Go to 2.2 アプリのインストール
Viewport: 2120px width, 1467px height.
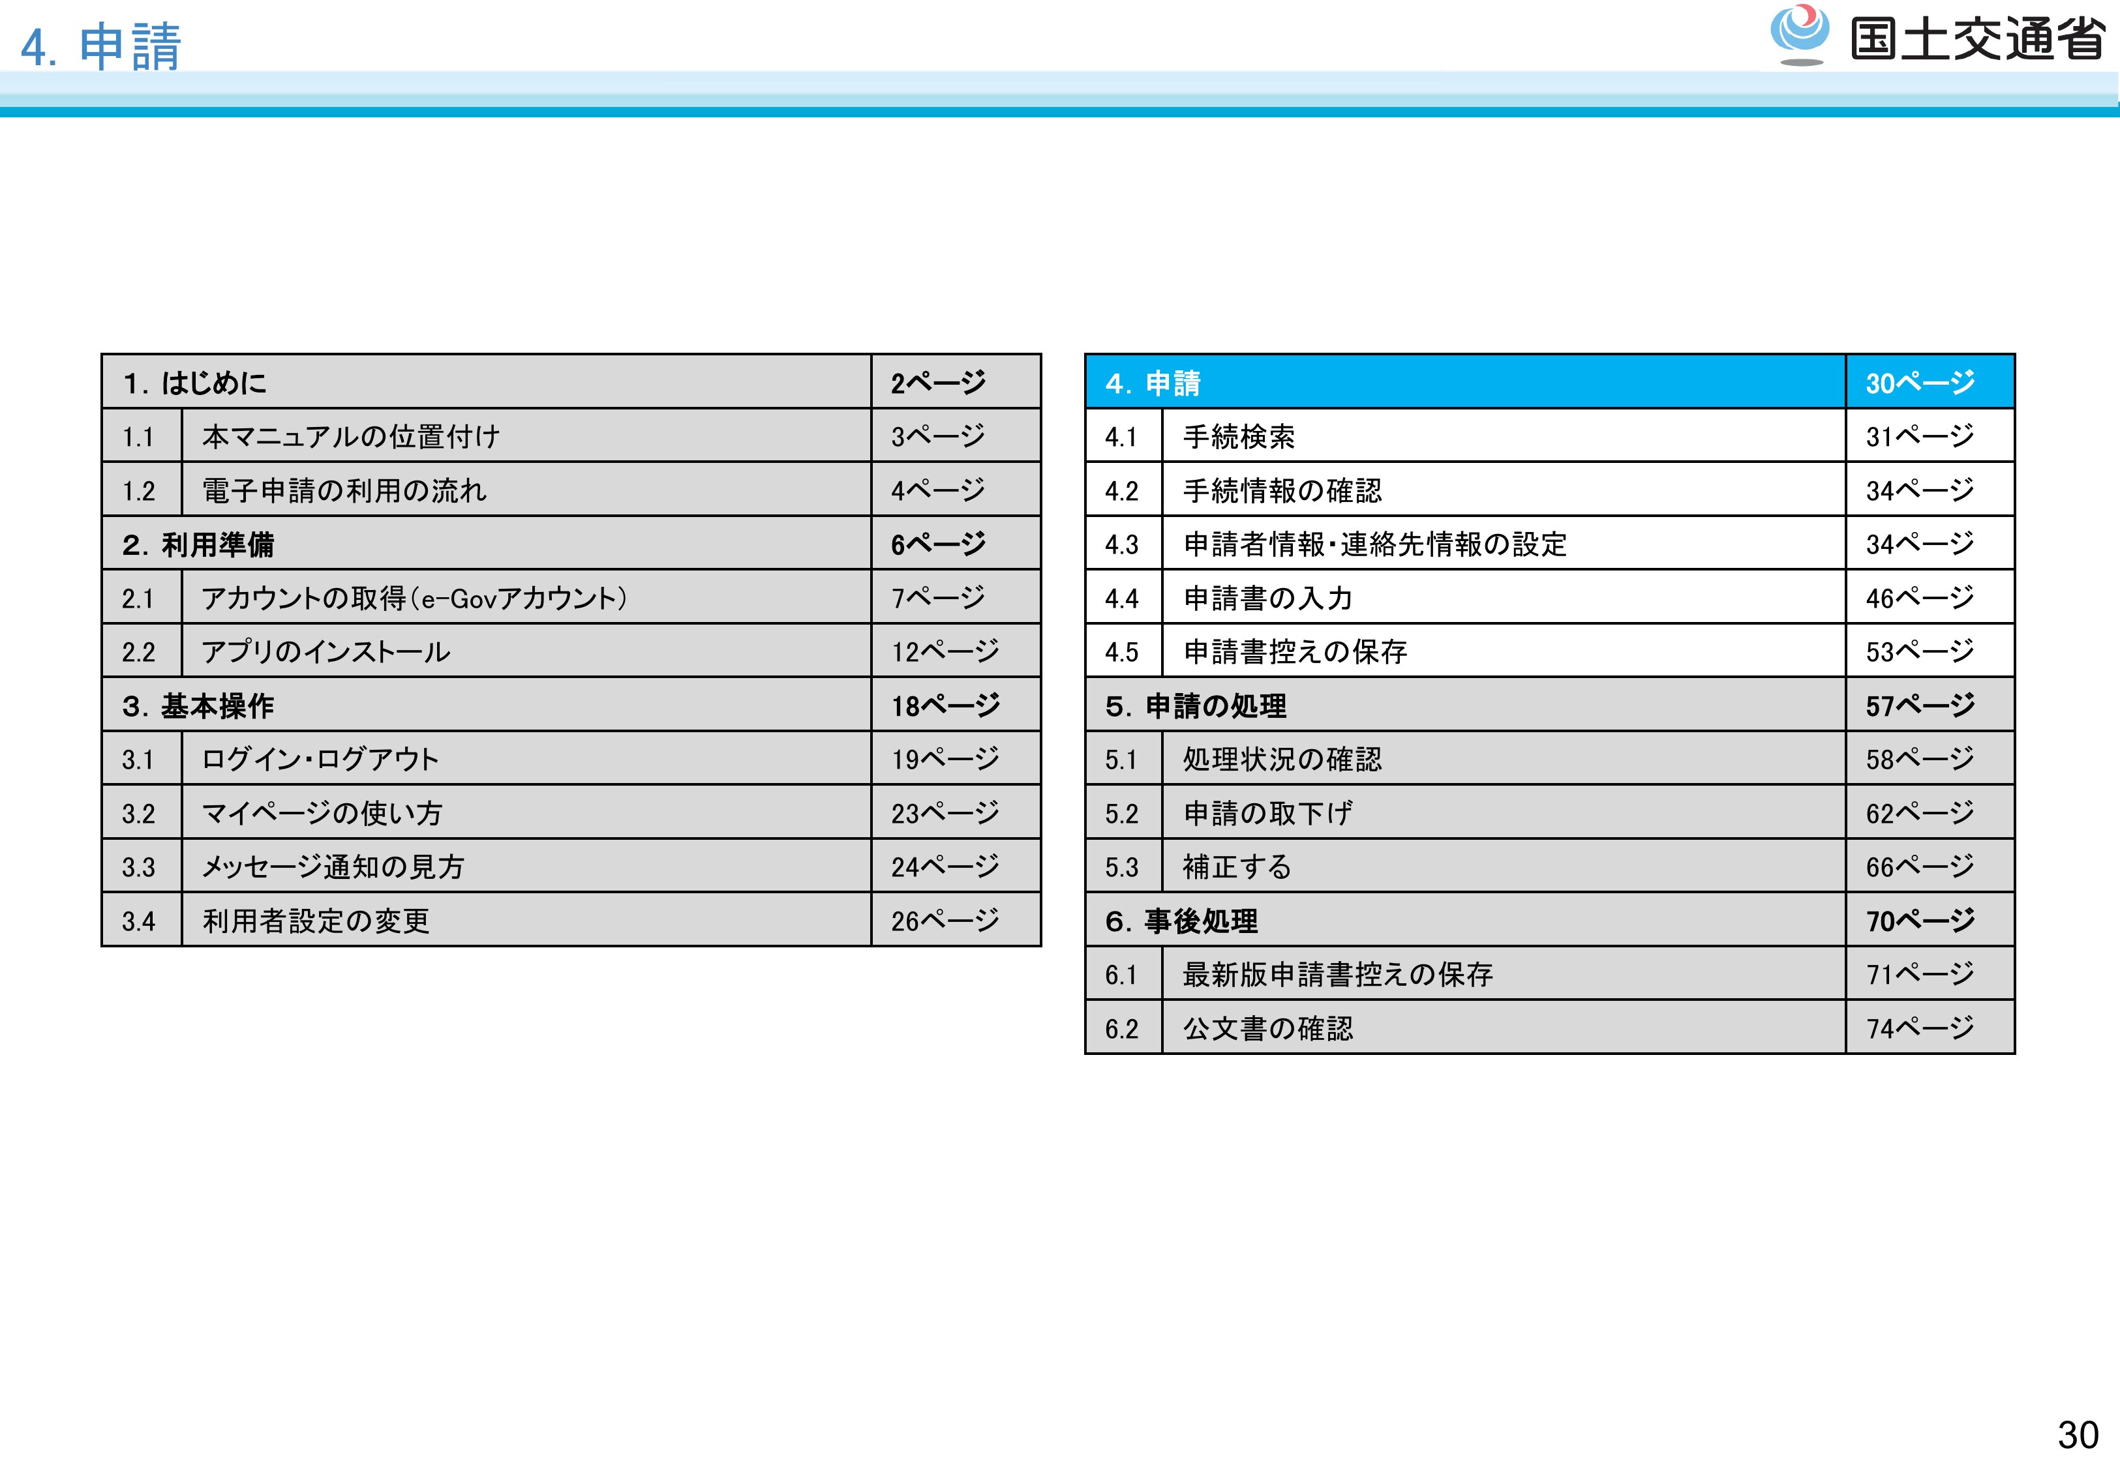pyautogui.click(x=326, y=652)
